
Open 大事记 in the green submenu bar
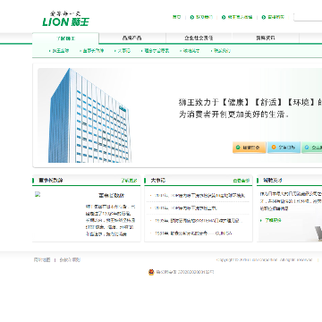click(x=123, y=51)
